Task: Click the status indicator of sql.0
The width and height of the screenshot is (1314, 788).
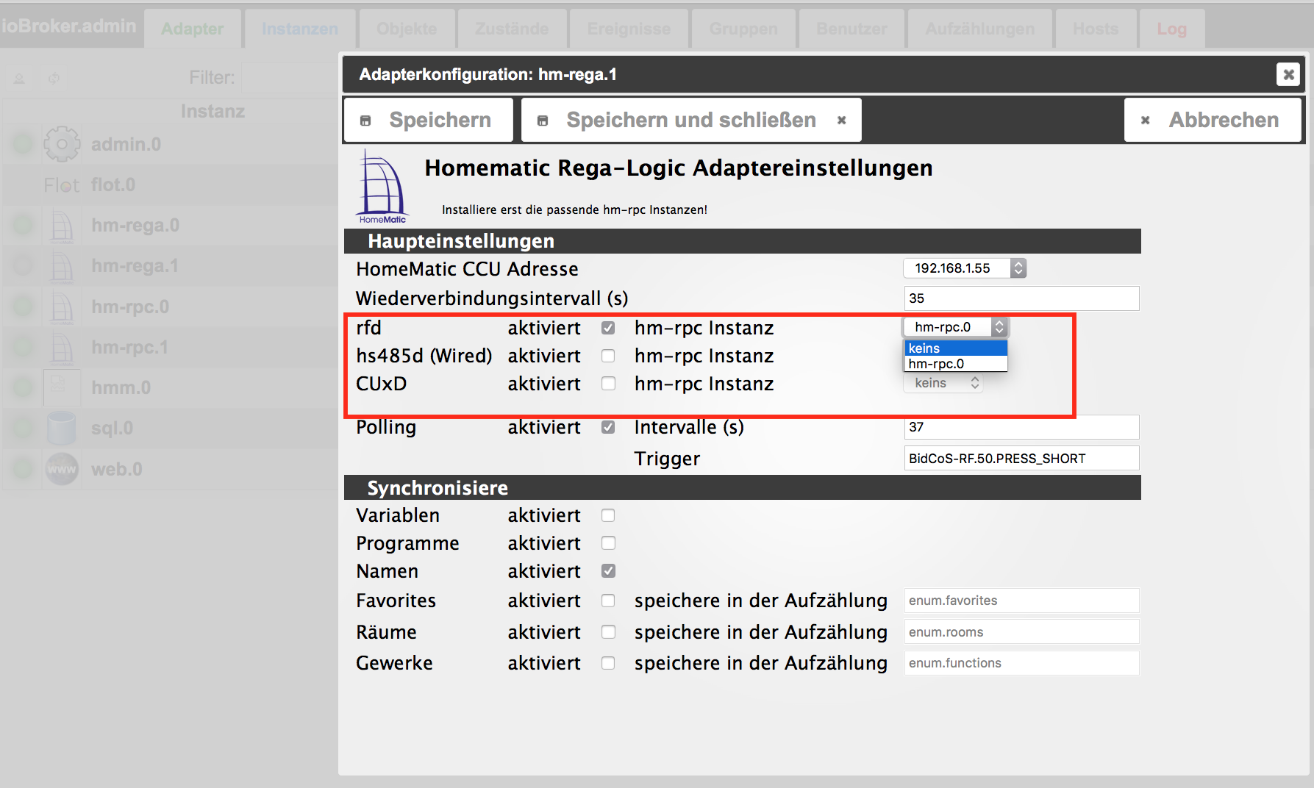Action: 23,428
